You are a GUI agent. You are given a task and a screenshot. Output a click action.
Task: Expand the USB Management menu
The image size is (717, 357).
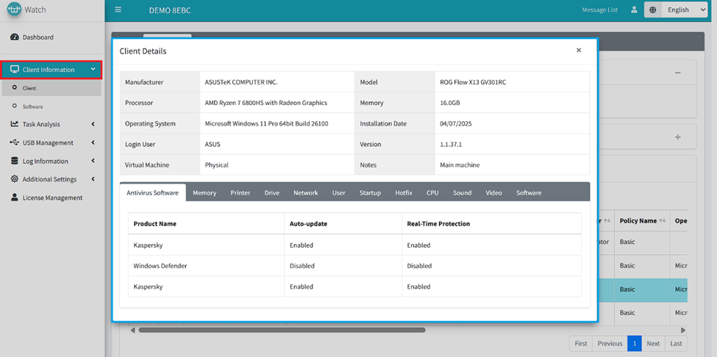(x=48, y=143)
